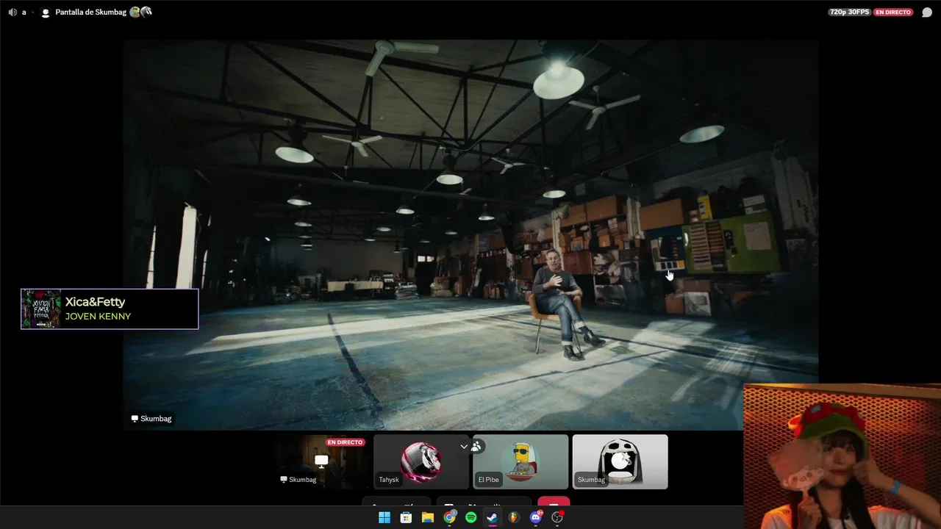The image size is (941, 529).
Task: Click the Xica&Fetty song title overlay
Action: [x=95, y=302]
